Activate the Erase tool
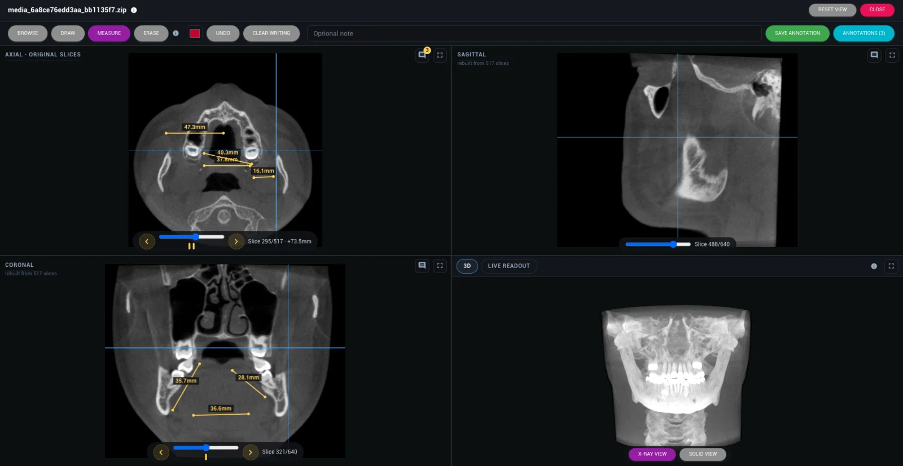Screen dimensions: 903x466 pos(151,33)
